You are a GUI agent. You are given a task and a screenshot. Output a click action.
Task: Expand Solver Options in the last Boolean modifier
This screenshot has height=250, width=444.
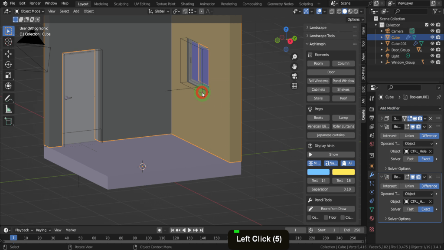pos(398,219)
